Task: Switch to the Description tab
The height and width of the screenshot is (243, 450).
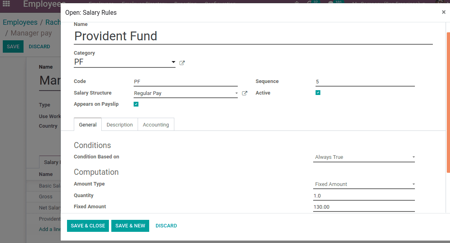Action: [120, 124]
